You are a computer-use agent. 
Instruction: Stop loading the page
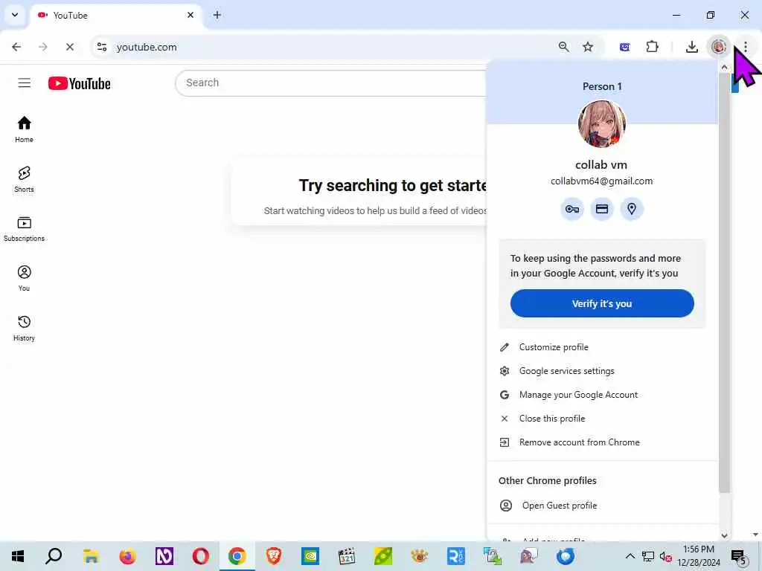point(69,47)
